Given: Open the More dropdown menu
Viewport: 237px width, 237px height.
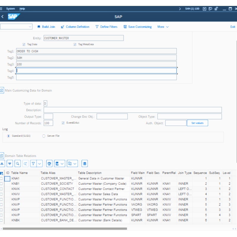Looking at the screenshot, I should (x=163, y=27).
